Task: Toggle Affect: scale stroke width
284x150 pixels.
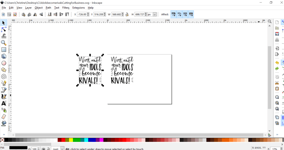Action: [174, 14]
